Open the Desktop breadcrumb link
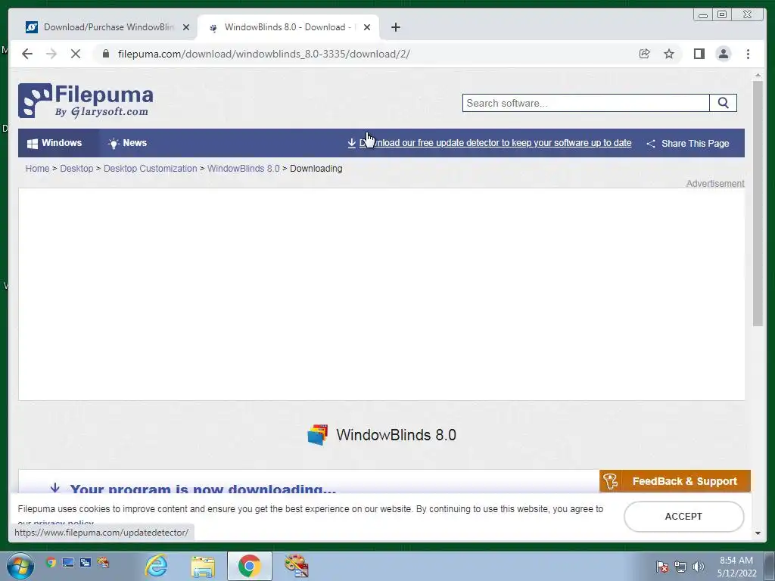The image size is (775, 581). (76, 169)
